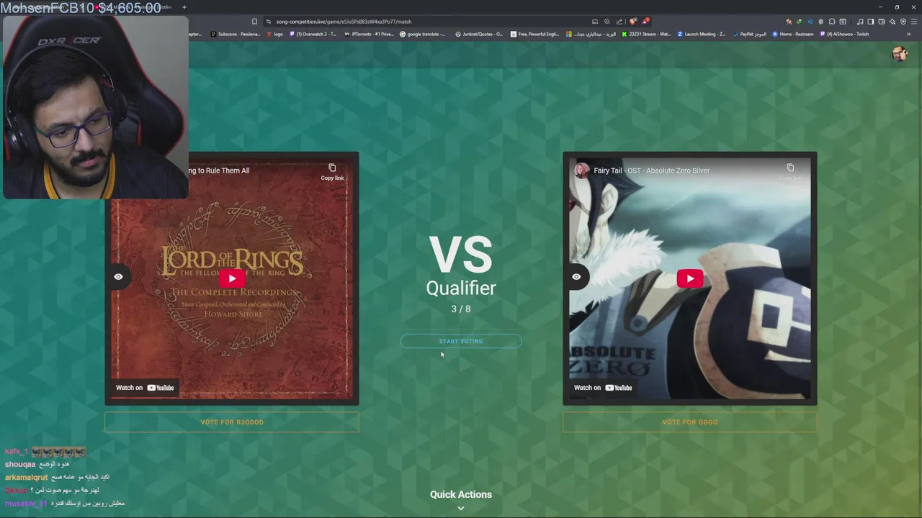Expand Quick Actions chevron
Image resolution: width=922 pixels, height=518 pixels.
coord(461,508)
